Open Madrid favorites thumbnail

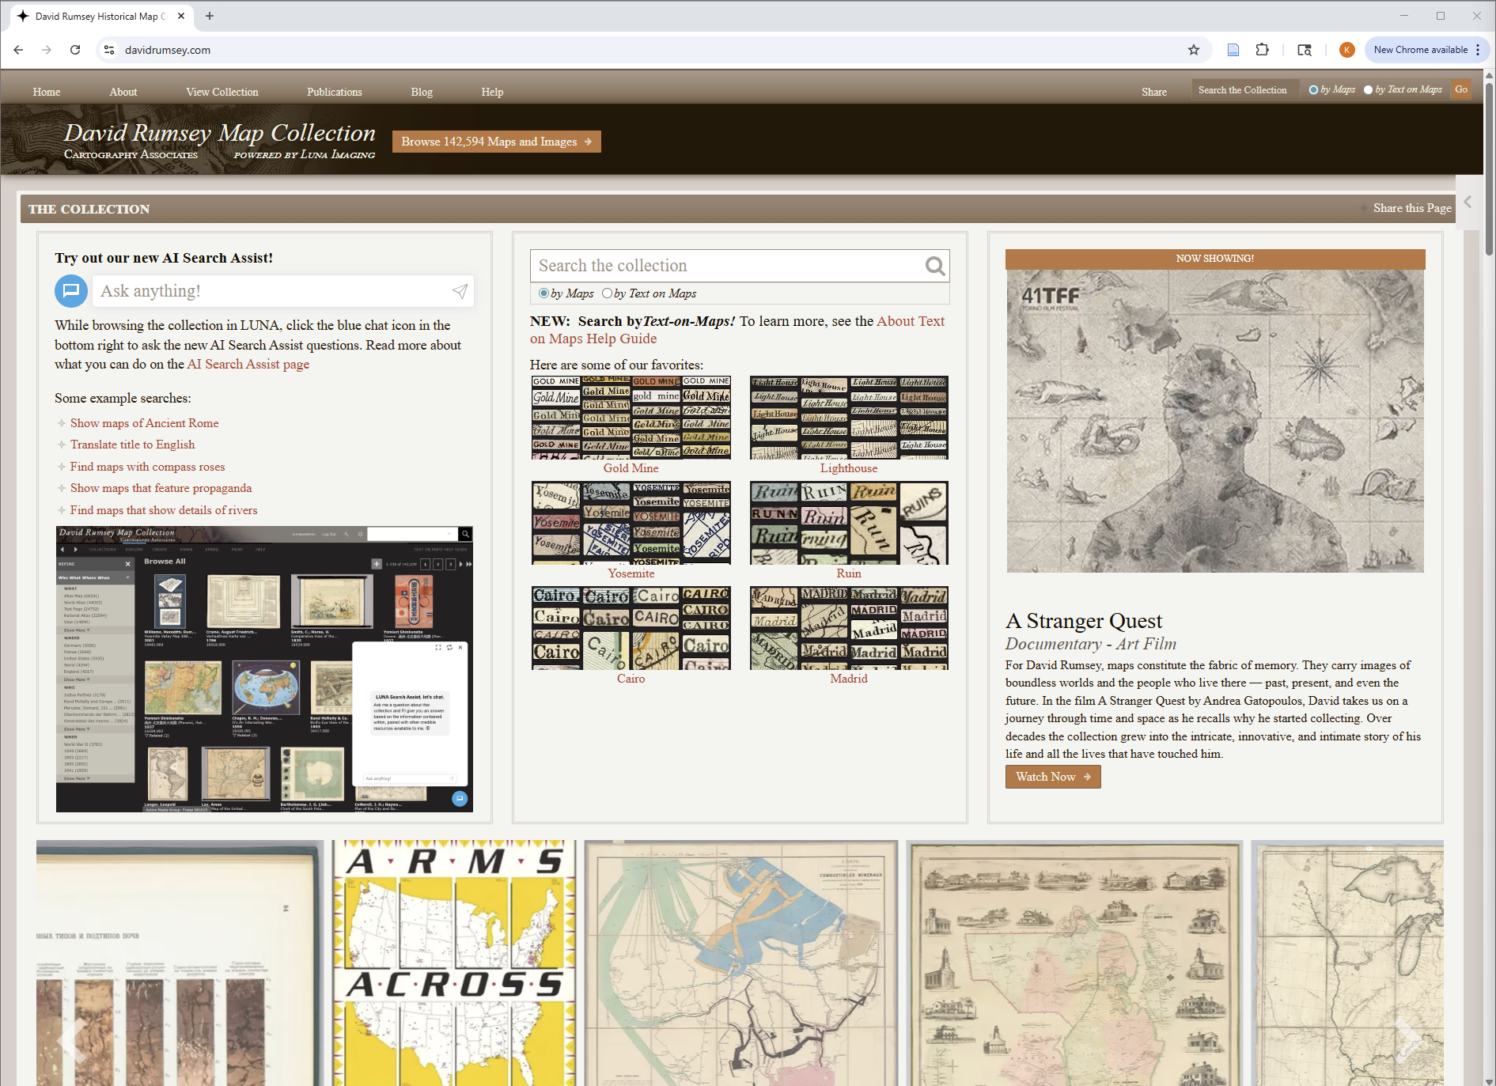(849, 628)
